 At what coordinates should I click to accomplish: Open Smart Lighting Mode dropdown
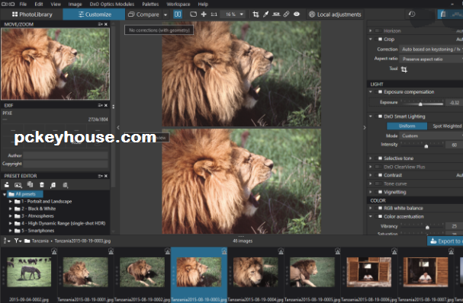click(431, 136)
